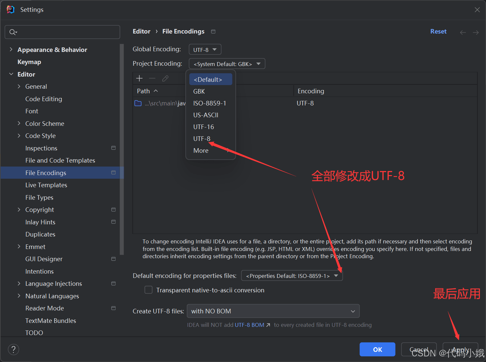Viewport: 486px width, 362px height.
Task: Expand the Color Scheme node
Action: pos(19,123)
